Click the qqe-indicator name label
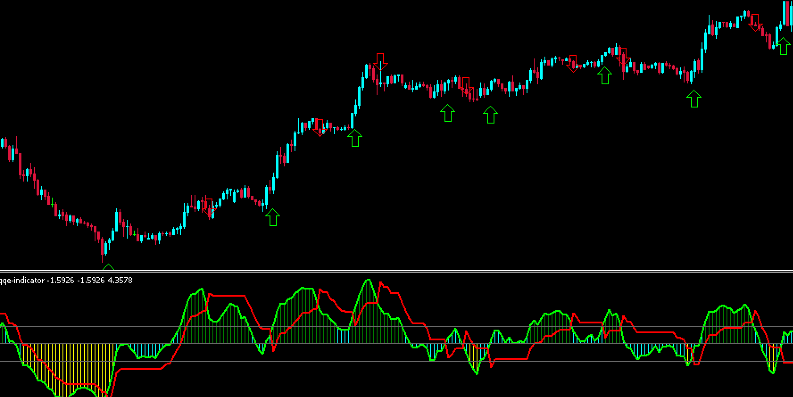This screenshot has height=397, width=793. pyautogui.click(x=22, y=281)
